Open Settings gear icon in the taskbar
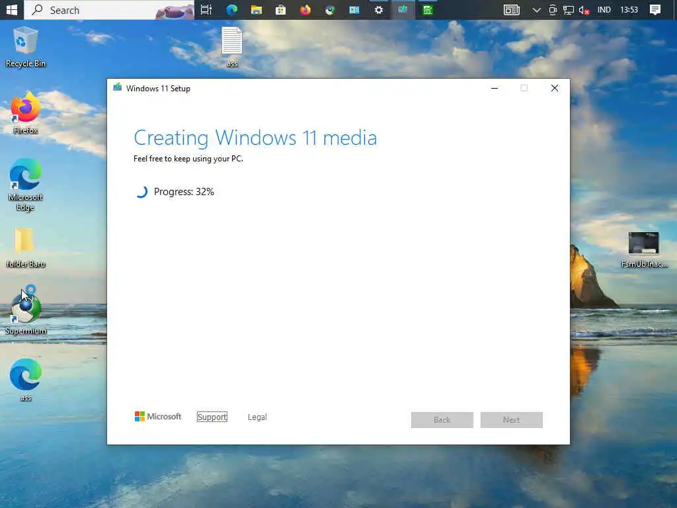This screenshot has width=677, height=508. pyautogui.click(x=379, y=9)
